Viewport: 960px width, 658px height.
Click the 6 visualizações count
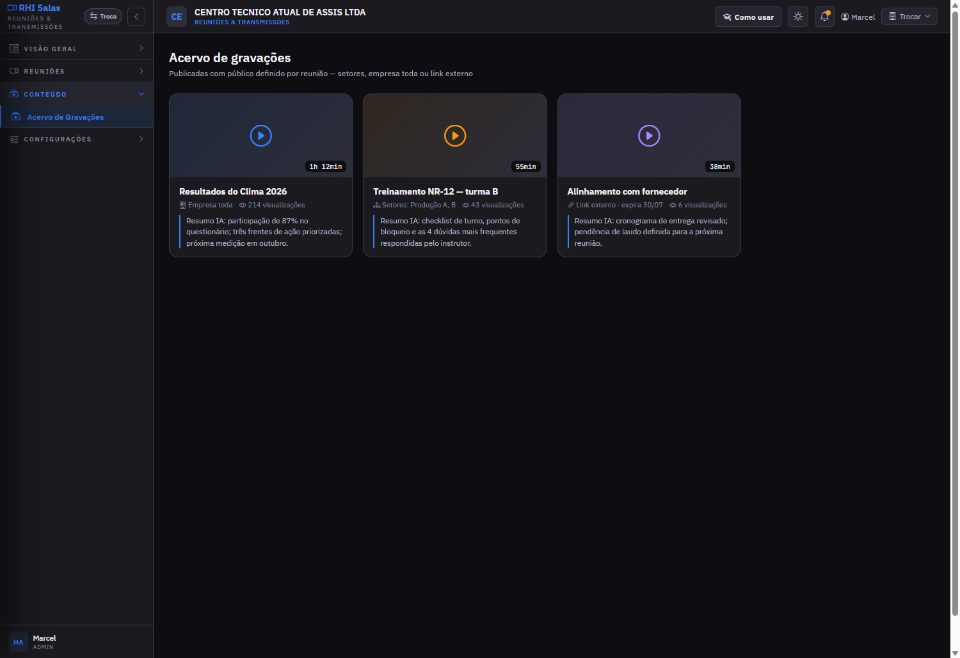click(698, 205)
